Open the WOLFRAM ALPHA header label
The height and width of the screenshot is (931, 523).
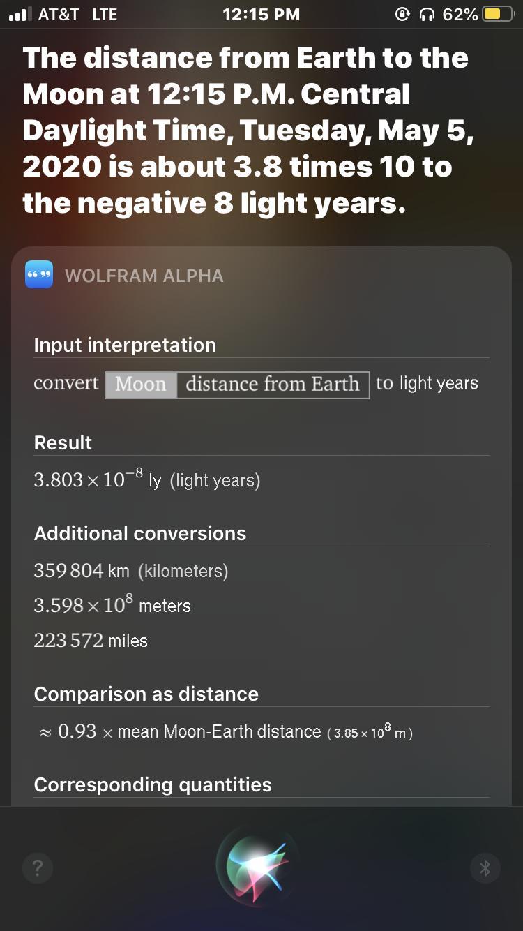click(144, 276)
